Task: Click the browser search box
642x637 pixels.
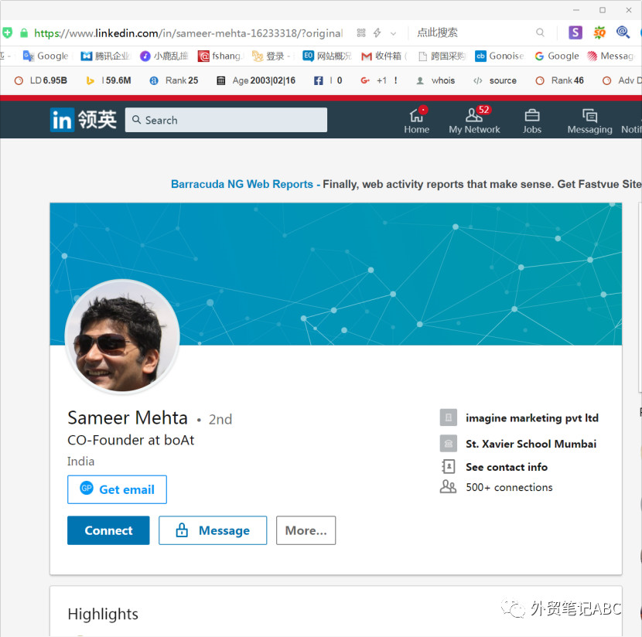Action: [x=480, y=32]
